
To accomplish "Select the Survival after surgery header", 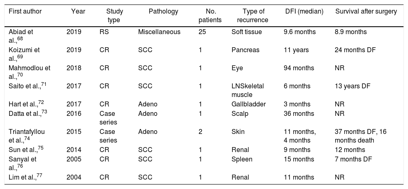I will (x=366, y=12).
